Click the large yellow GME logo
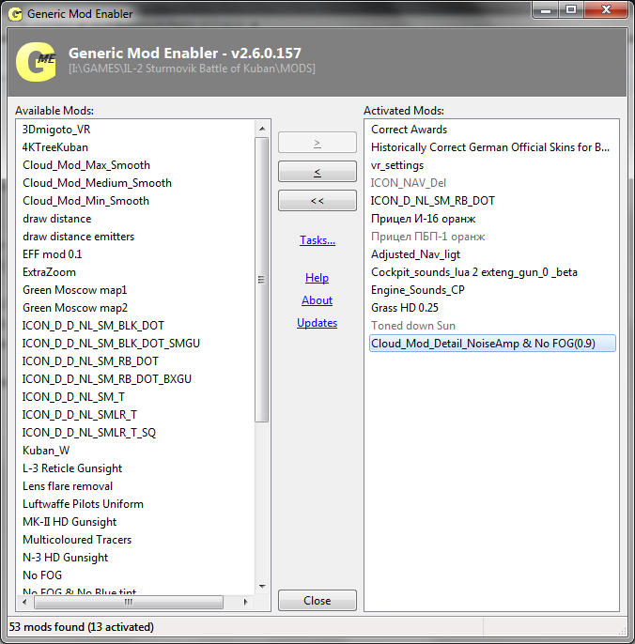635x644 pixels. 36,62
